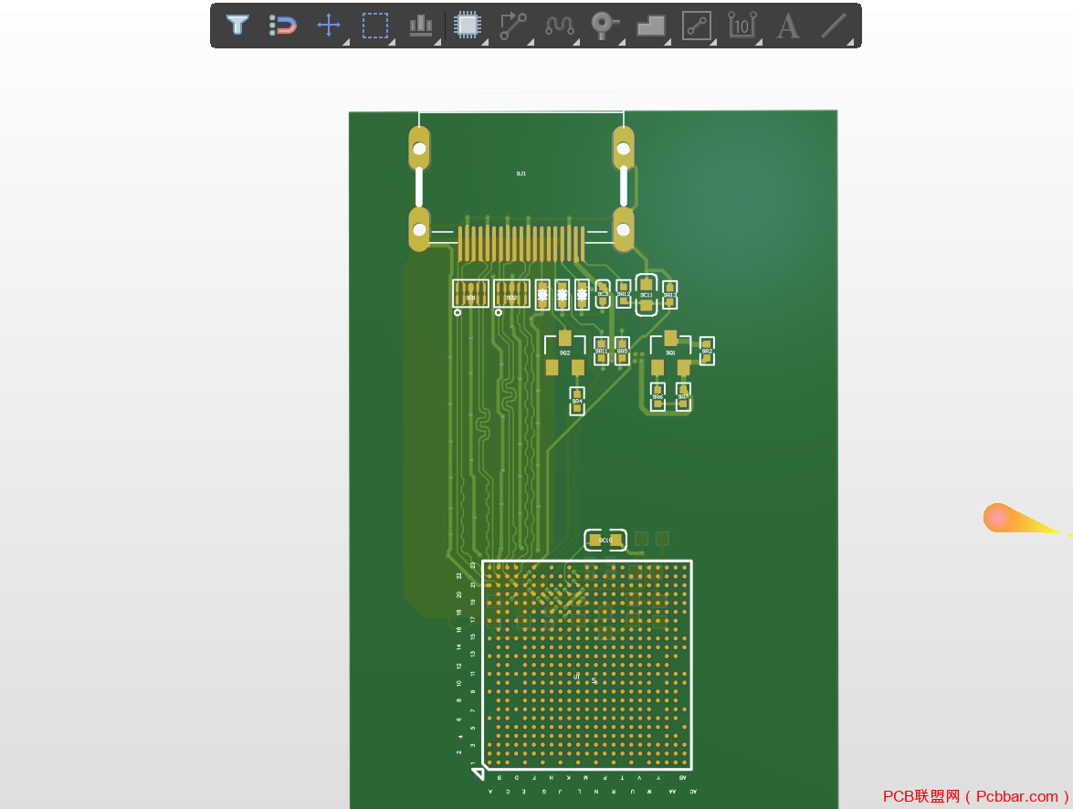This screenshot has width=1073, height=809.
Task: Choose the Dimension tool marked 10
Action: 742,26
